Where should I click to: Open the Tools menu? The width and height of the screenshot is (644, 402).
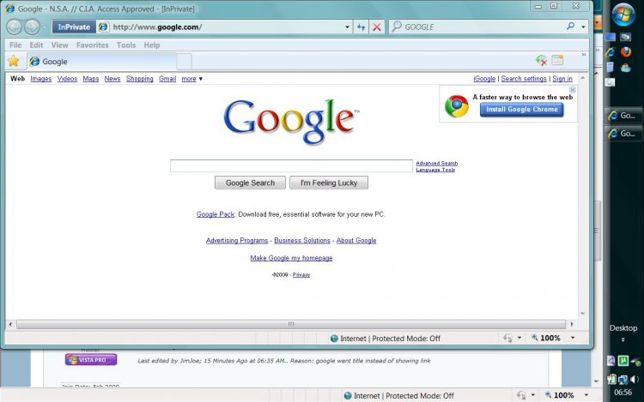125,45
